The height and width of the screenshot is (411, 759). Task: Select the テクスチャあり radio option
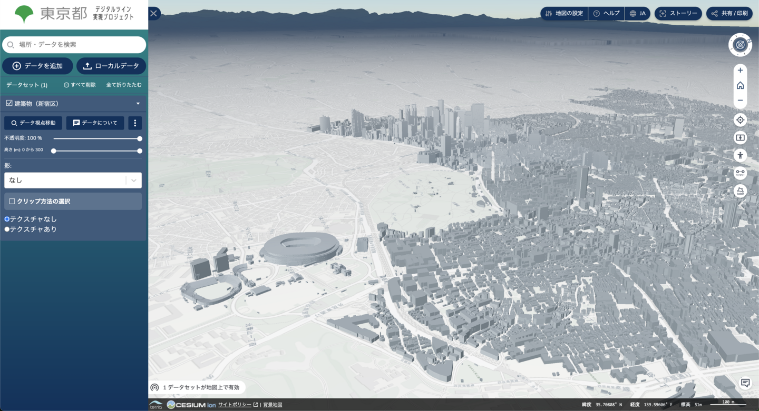tap(7, 229)
